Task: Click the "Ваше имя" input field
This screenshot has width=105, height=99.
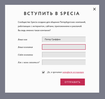Action: pyautogui.click(x=64, y=39)
